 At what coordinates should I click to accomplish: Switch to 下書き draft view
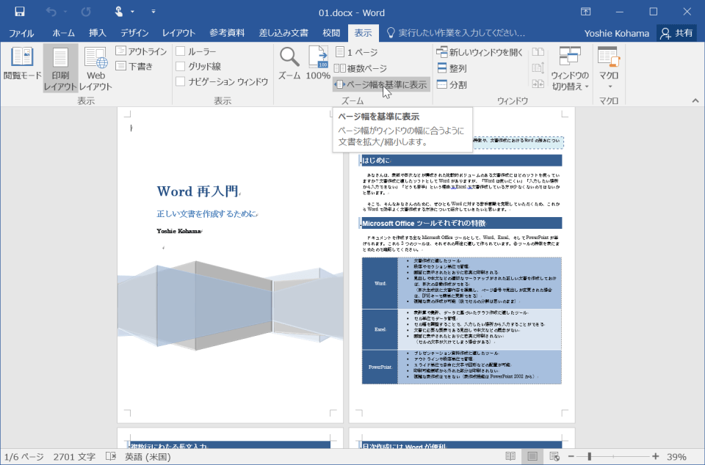[x=134, y=67]
